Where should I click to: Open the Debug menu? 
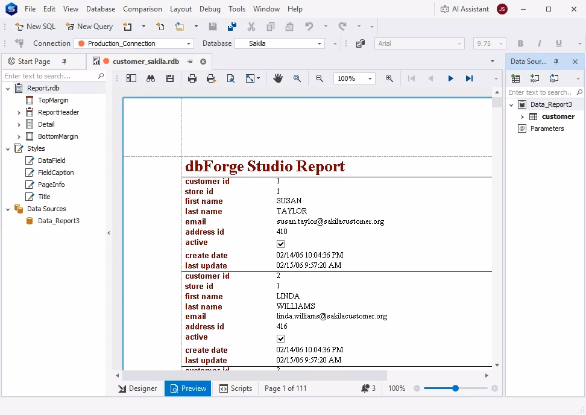click(210, 9)
